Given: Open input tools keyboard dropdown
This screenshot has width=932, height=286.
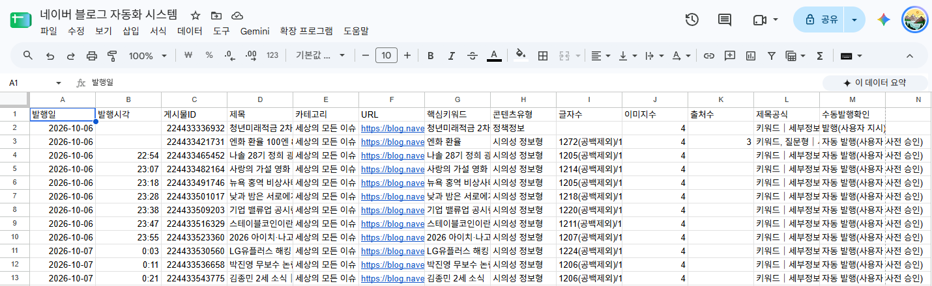Looking at the screenshot, I should pyautogui.click(x=852, y=55).
